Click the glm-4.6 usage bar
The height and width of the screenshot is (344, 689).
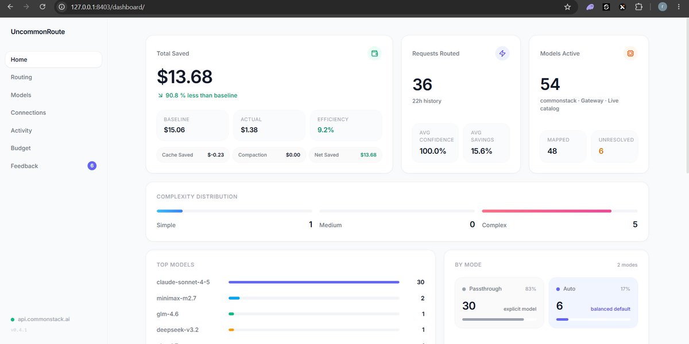click(x=314, y=314)
